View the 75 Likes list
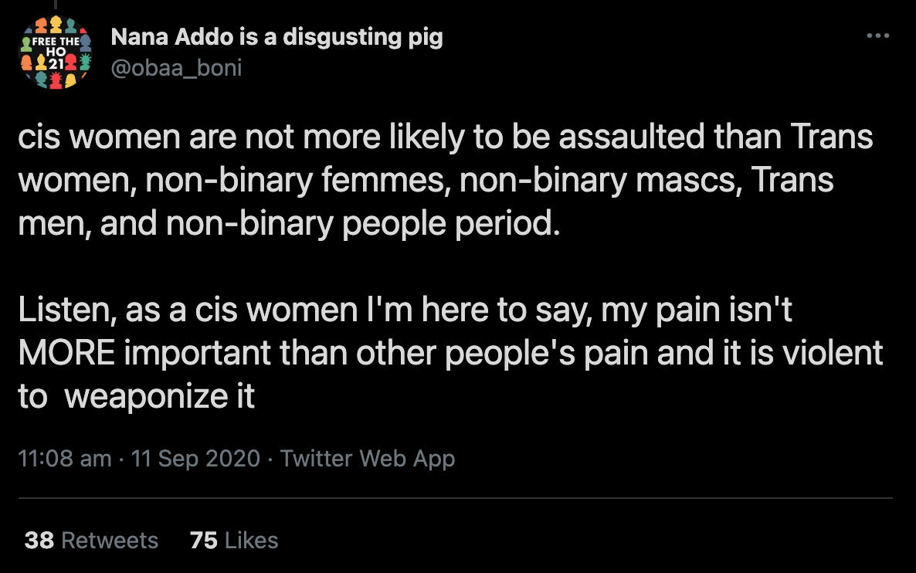The image size is (916, 573). pos(233,540)
